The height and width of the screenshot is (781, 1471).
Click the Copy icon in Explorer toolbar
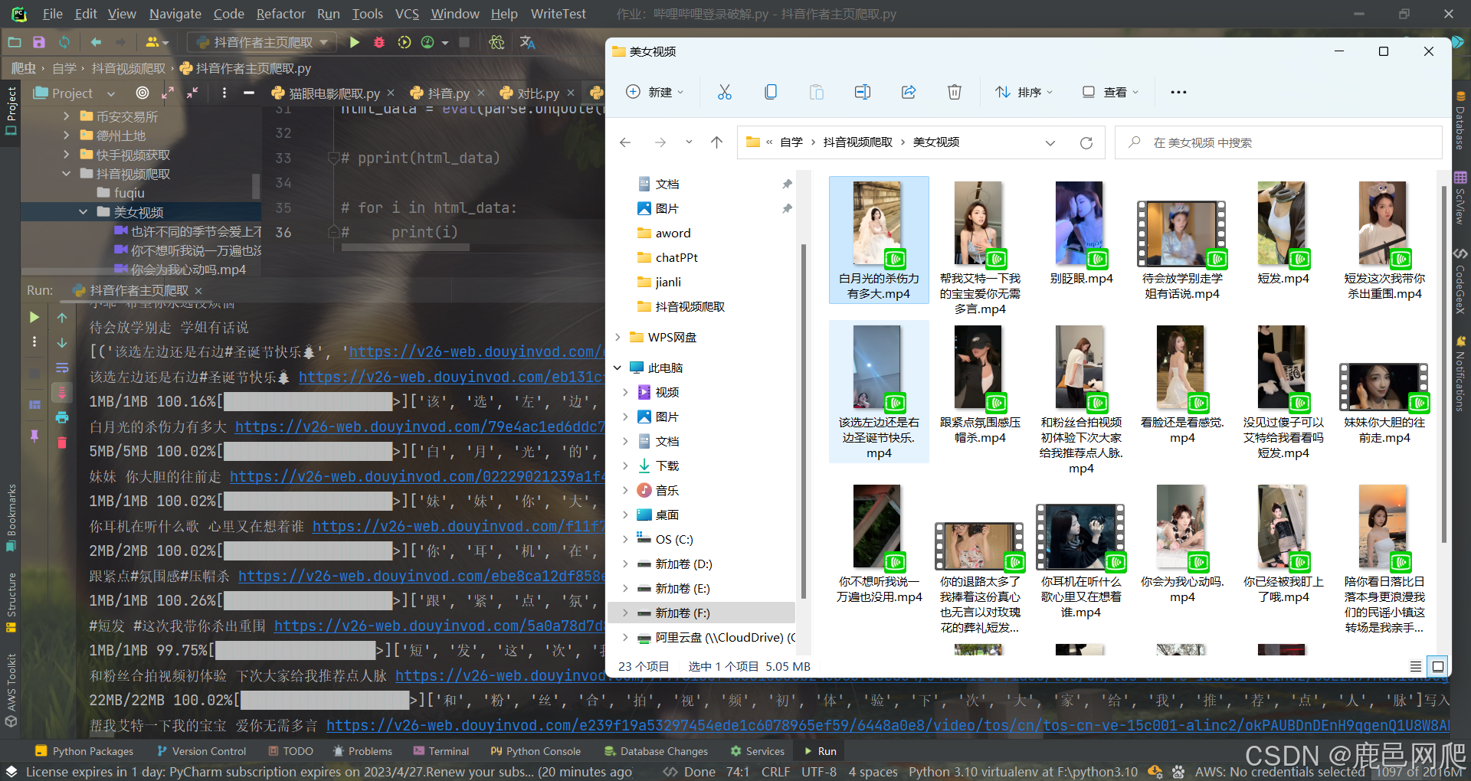pos(771,92)
